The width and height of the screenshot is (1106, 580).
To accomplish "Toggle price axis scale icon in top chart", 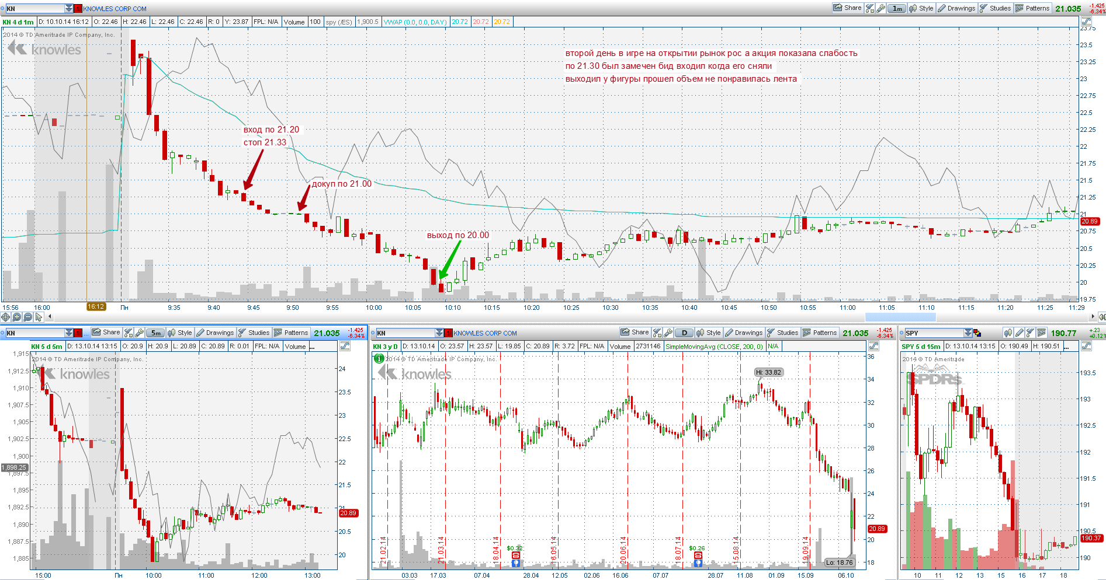I will point(1087,22).
